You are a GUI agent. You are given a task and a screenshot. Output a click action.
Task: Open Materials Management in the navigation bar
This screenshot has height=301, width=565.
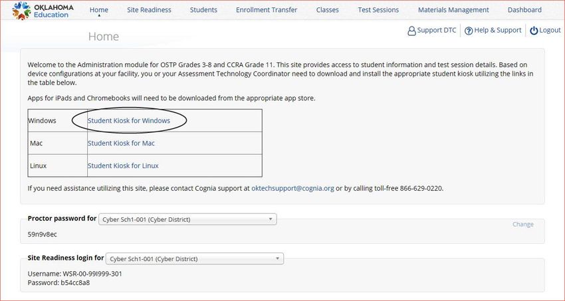[x=453, y=10]
